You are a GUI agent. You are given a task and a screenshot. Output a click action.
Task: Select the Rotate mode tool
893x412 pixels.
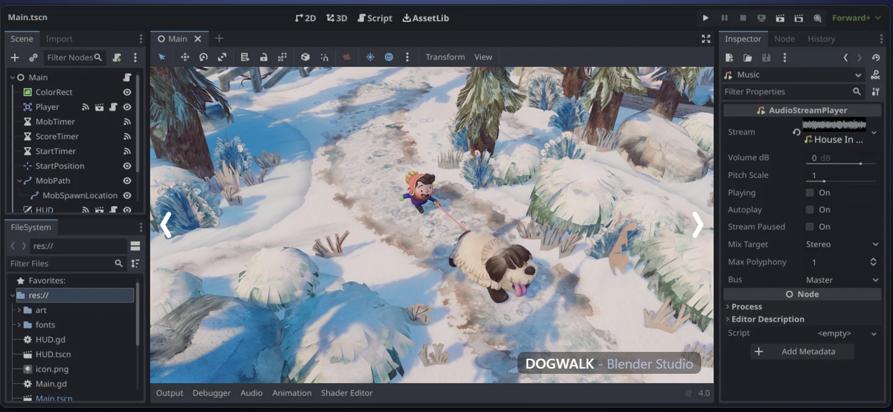point(204,57)
